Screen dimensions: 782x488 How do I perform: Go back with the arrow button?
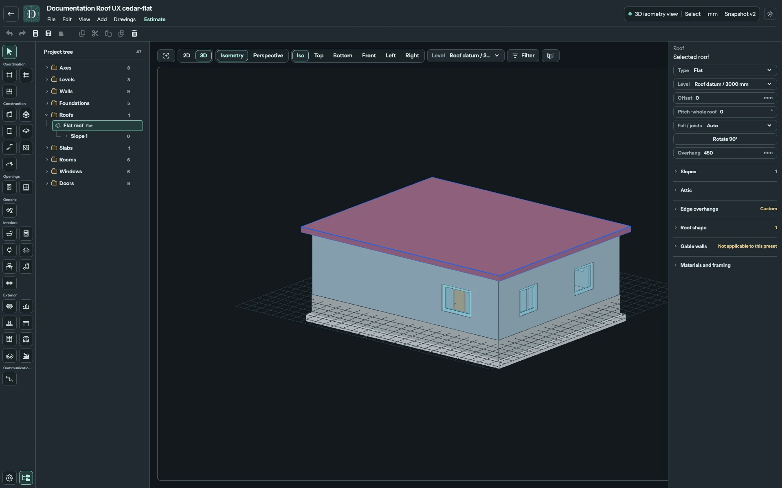pyautogui.click(x=11, y=14)
